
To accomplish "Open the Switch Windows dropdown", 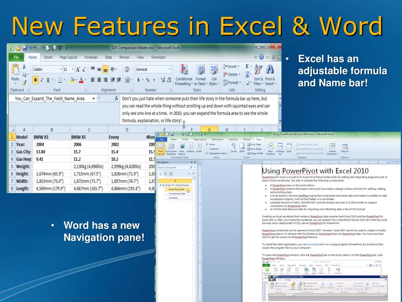I will (332, 149).
